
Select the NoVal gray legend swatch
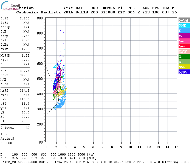pos(184,20)
